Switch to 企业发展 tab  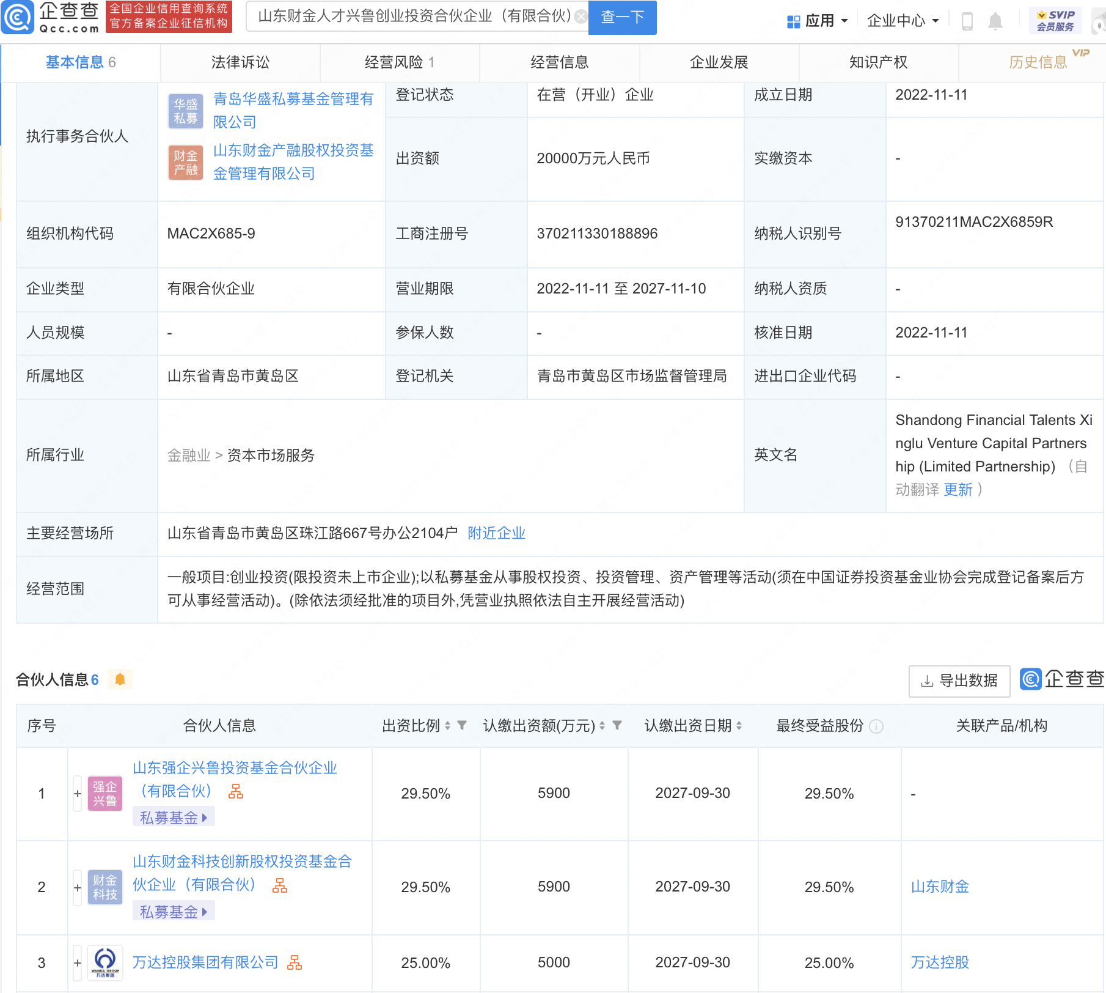click(719, 62)
